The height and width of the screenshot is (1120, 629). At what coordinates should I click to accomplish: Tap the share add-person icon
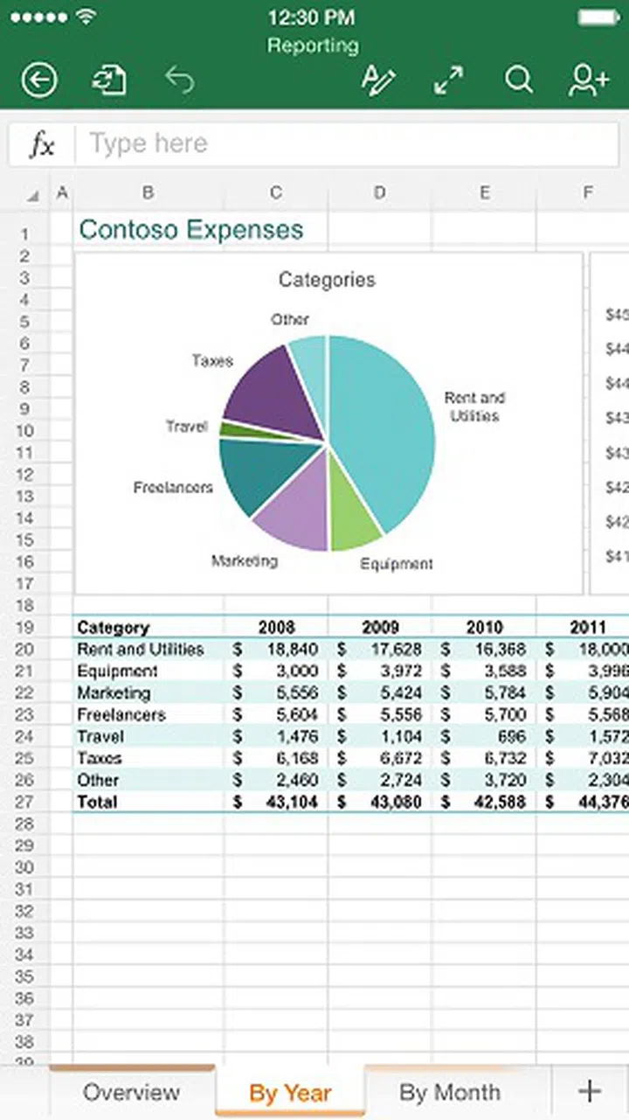(588, 80)
